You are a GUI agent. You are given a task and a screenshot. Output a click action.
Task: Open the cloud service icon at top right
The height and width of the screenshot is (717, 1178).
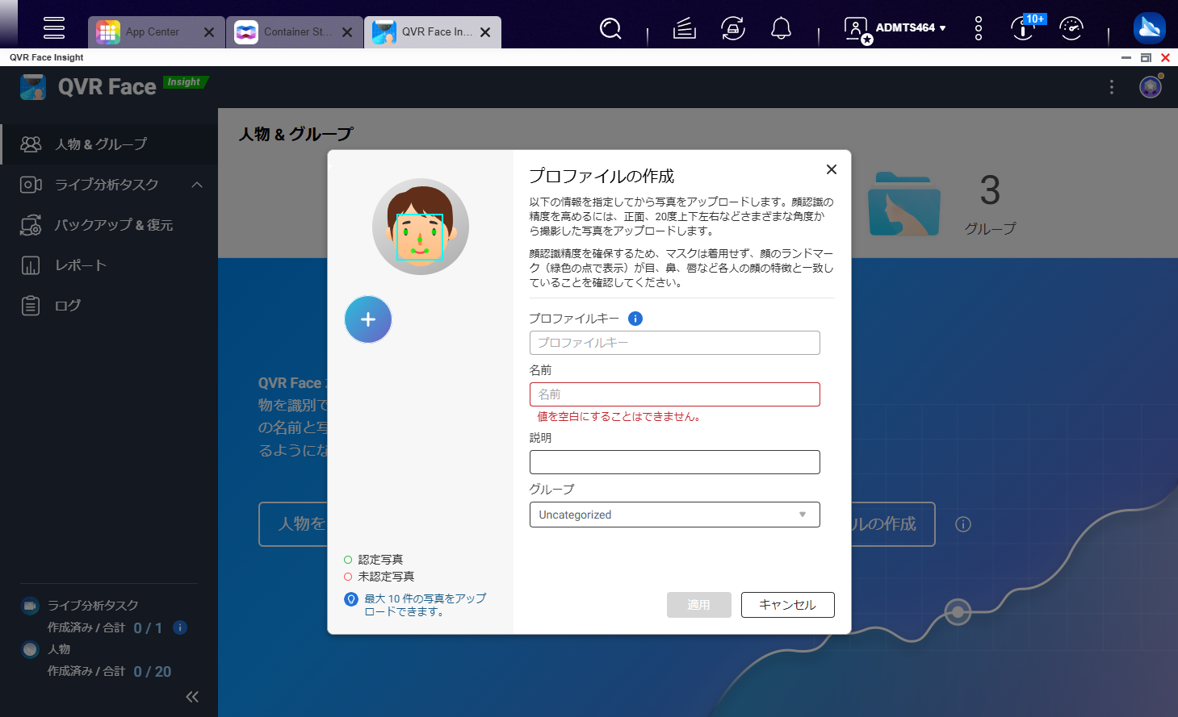point(1149,28)
